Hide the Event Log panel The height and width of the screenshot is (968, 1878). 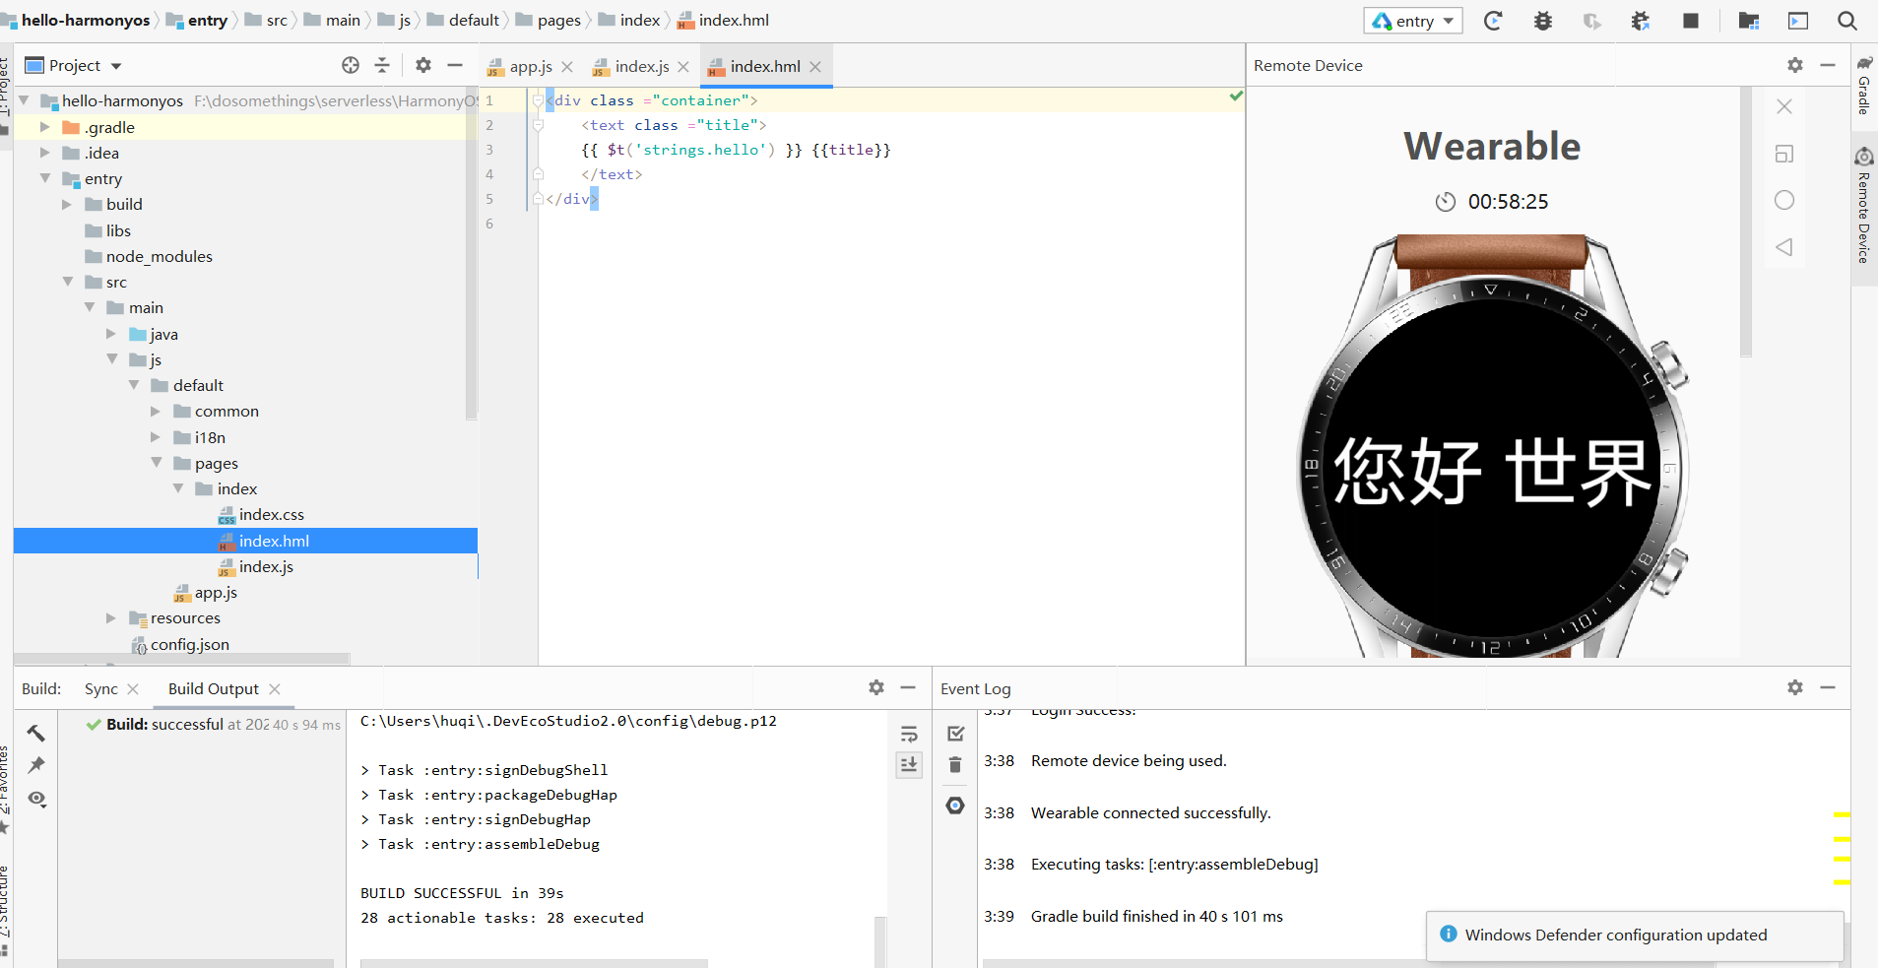1828,687
